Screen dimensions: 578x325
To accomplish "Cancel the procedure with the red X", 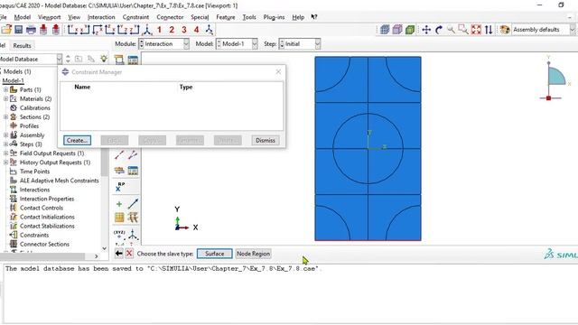I will pyautogui.click(x=129, y=254).
